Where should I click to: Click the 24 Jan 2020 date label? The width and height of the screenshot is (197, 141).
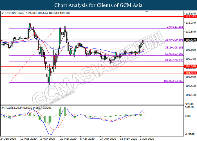tap(8, 139)
